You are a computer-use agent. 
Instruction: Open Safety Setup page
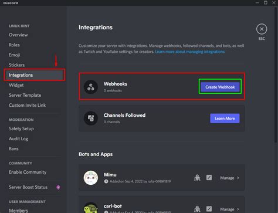click(21, 129)
